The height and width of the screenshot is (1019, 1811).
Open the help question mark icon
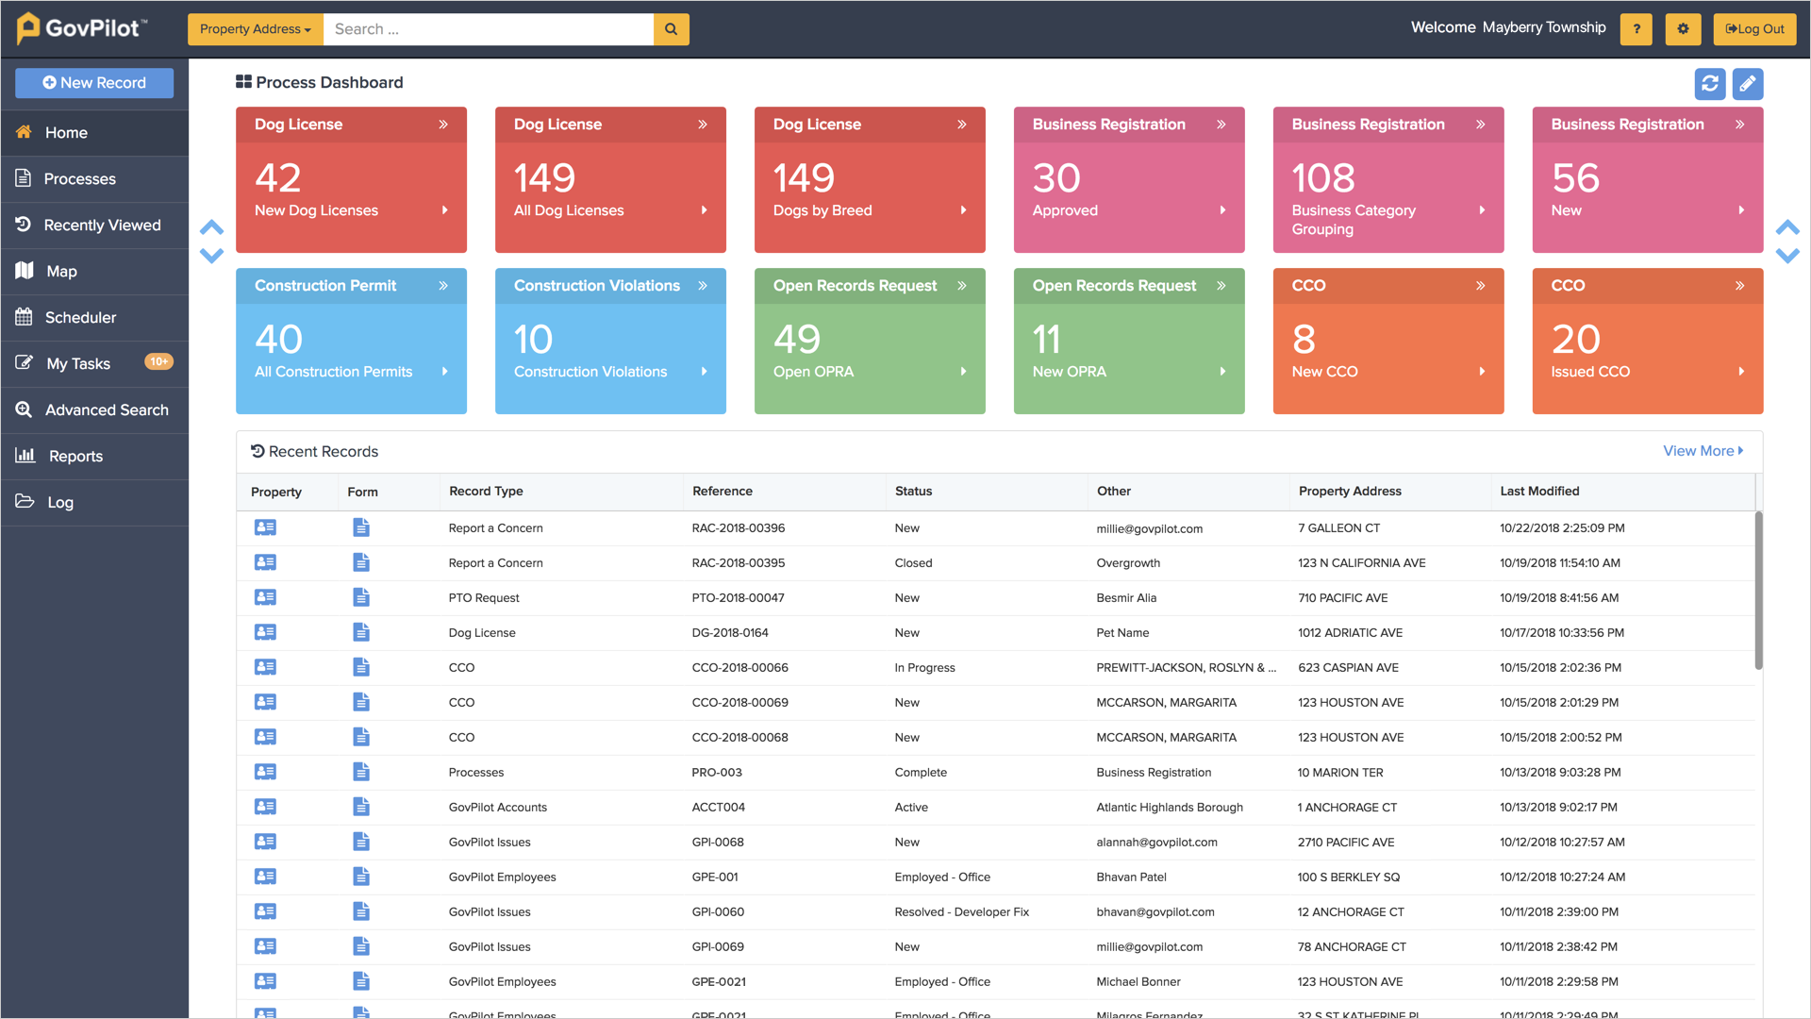[x=1637, y=29]
